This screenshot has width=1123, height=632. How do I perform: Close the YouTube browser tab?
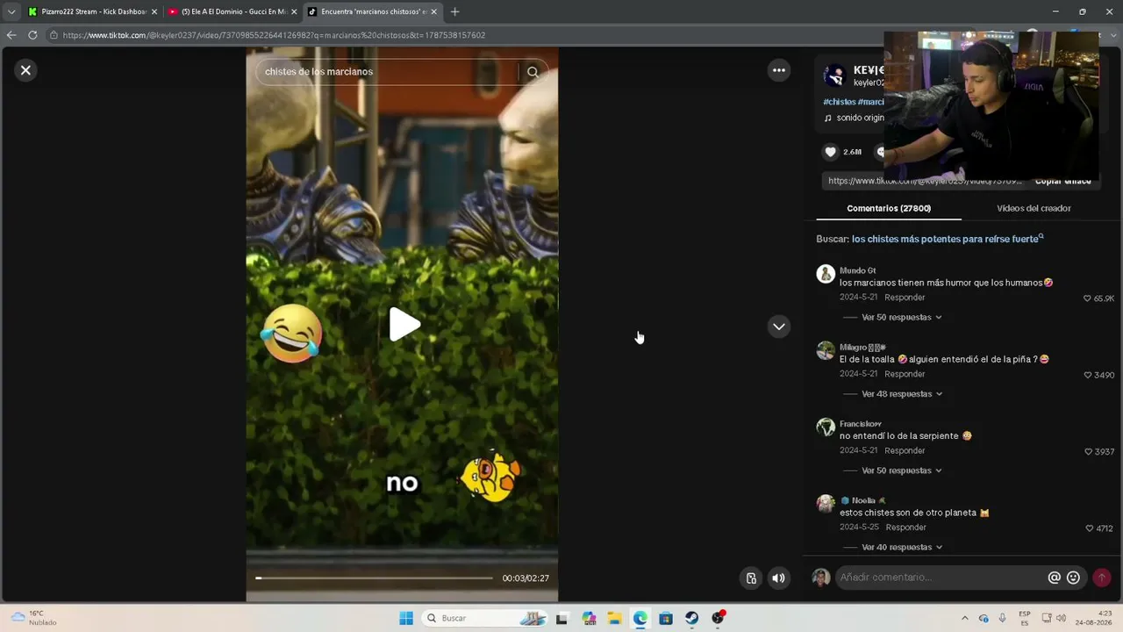coord(294,11)
